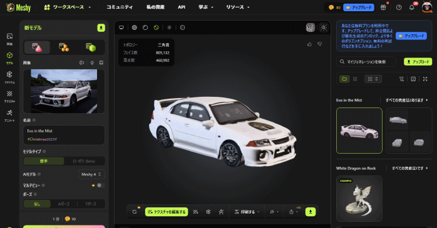Click the compare icon in the 画像 header
Screen dimensions: 437x228
[81, 63]
